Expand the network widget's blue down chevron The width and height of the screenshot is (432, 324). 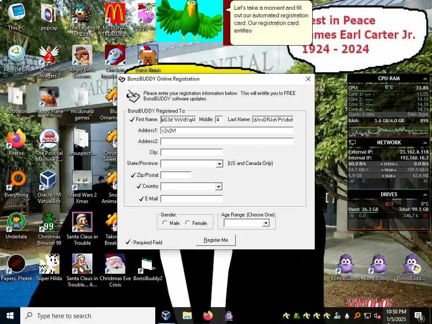pos(352,181)
